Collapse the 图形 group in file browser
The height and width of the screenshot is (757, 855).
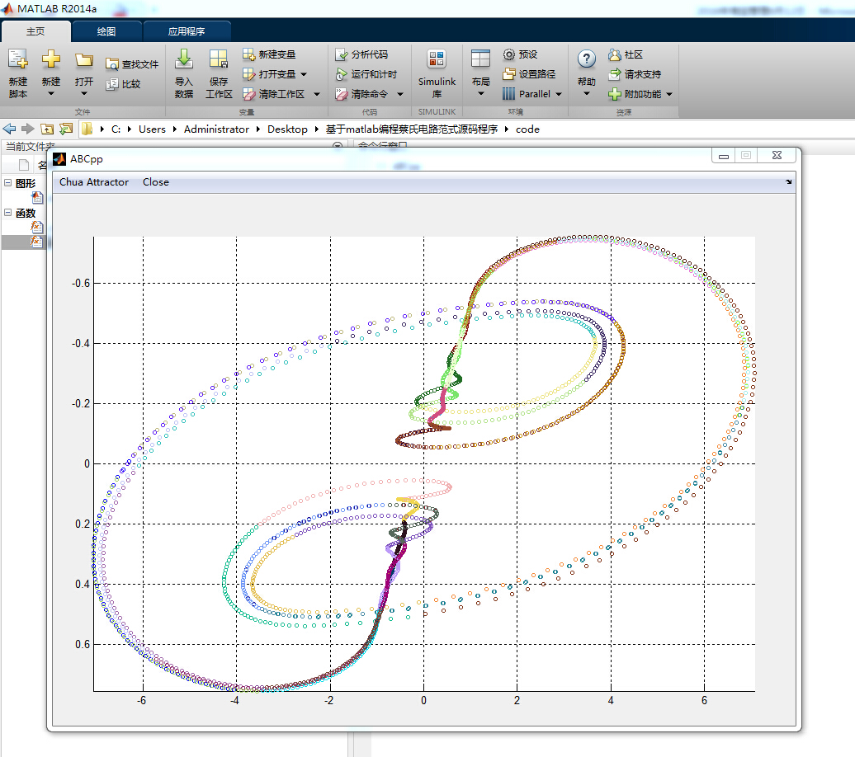point(7,182)
